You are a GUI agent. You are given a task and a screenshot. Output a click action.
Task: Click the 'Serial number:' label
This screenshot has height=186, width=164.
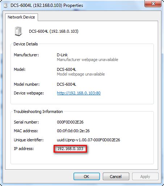coord(26,122)
